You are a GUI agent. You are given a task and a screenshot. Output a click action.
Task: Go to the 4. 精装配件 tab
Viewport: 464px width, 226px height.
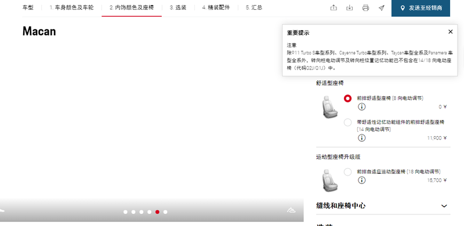tap(216, 8)
